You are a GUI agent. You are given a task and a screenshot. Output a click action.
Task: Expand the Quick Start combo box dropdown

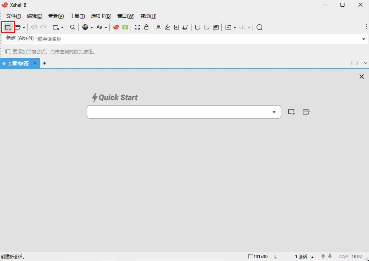274,112
